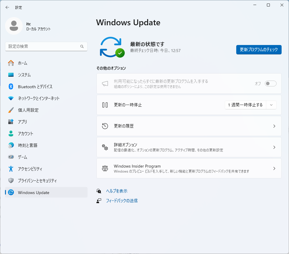
Task: Click 1 週間一時停止する button
Action: (x=245, y=105)
